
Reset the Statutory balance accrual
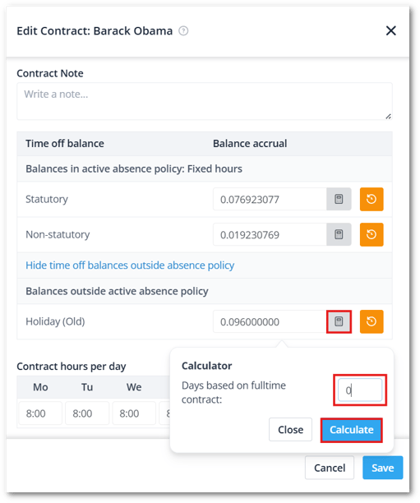372,199
